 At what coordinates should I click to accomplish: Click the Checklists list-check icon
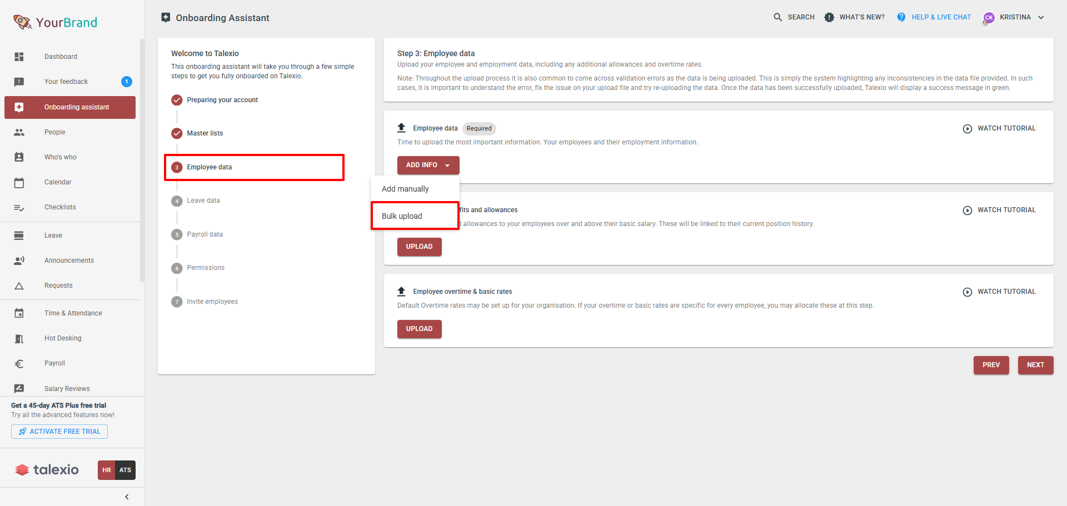click(x=19, y=208)
